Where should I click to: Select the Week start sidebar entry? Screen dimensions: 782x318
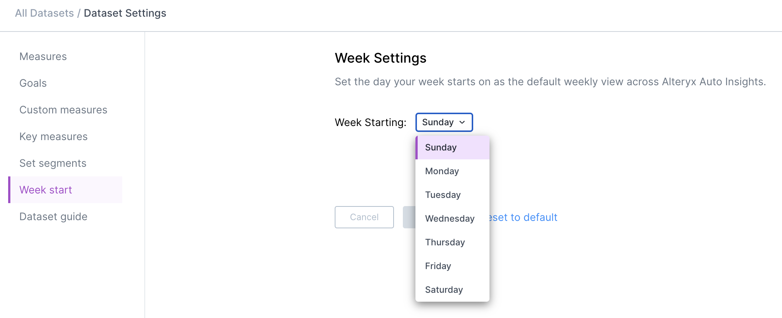pos(46,190)
